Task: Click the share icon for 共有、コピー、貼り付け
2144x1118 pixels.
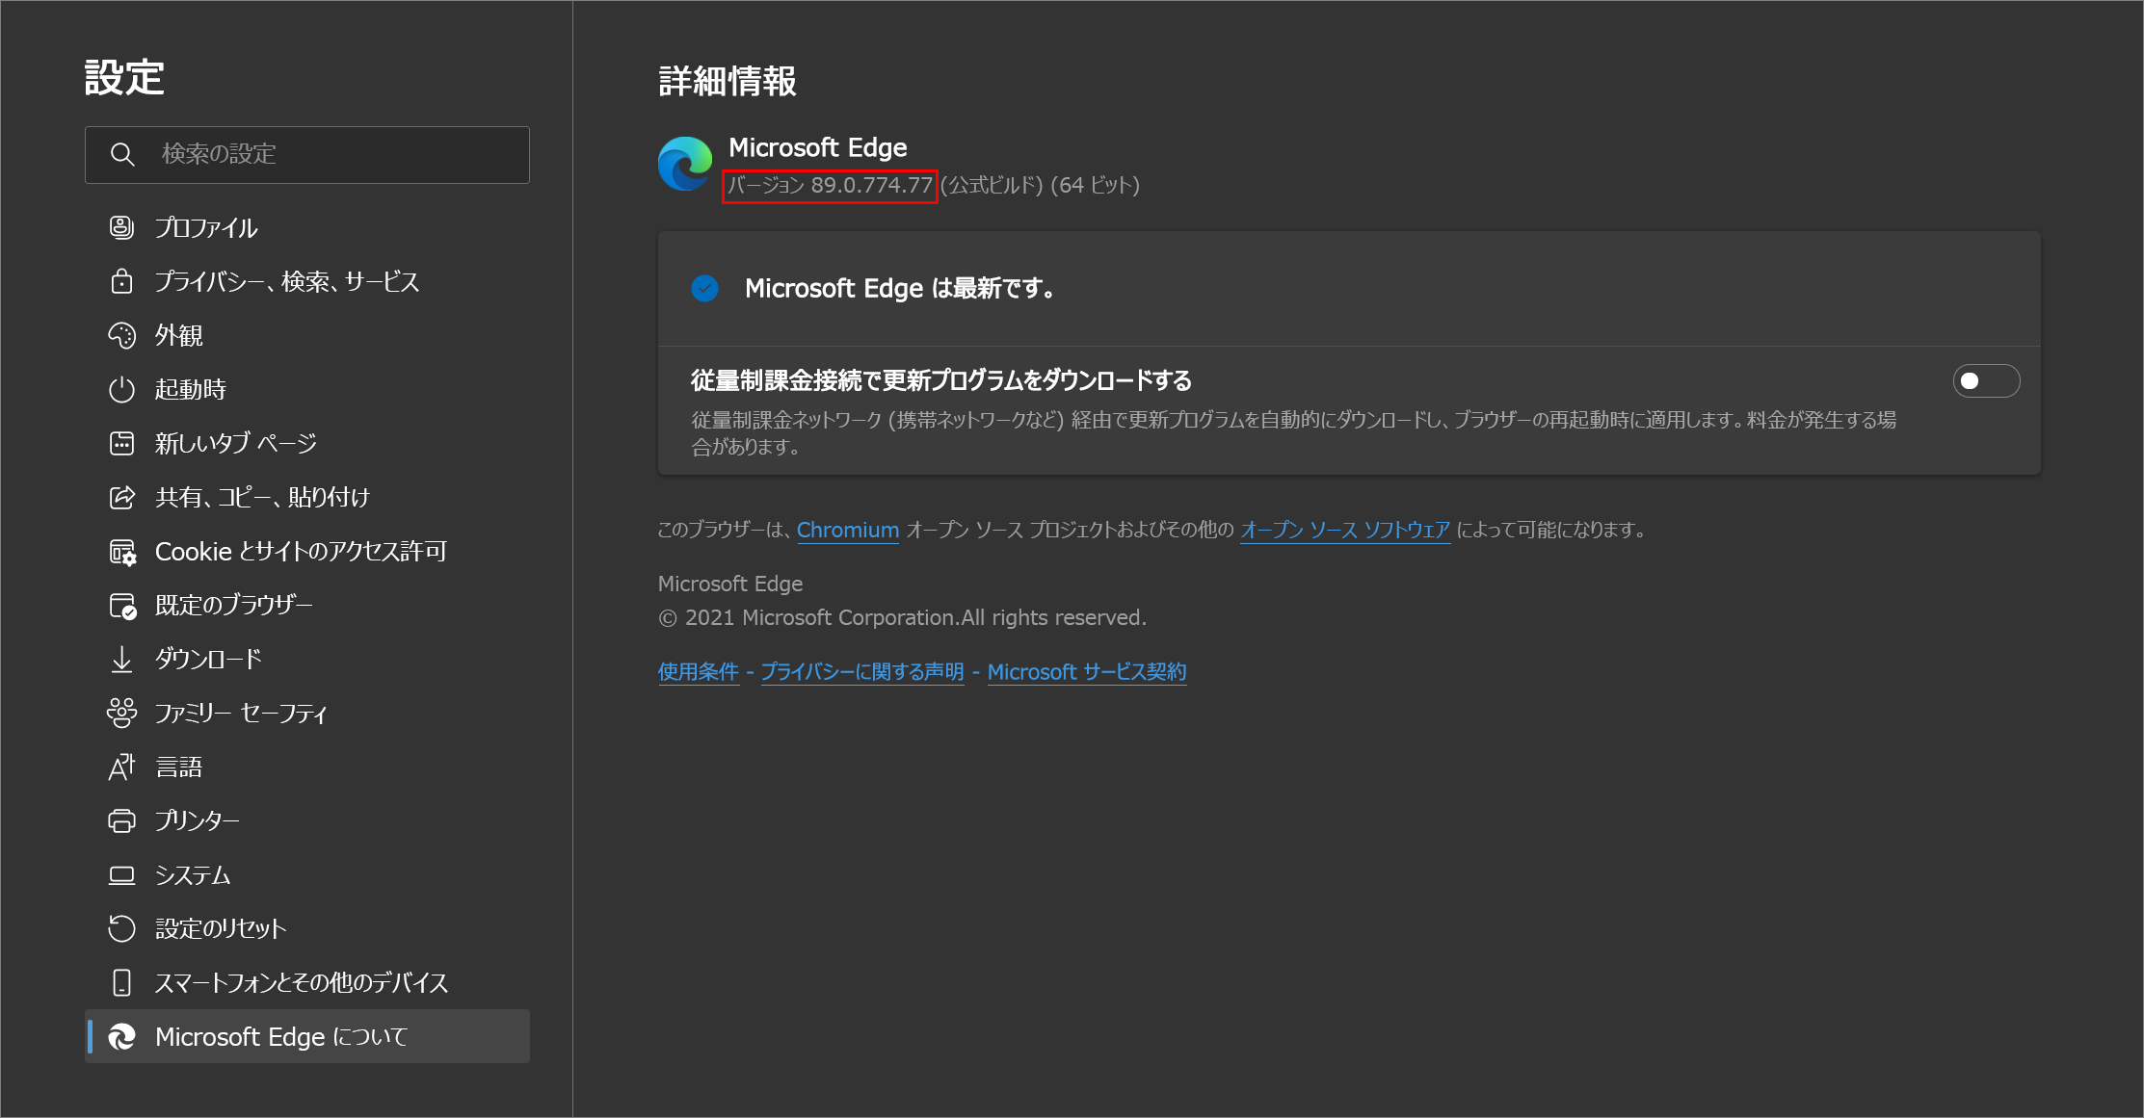Action: point(121,497)
